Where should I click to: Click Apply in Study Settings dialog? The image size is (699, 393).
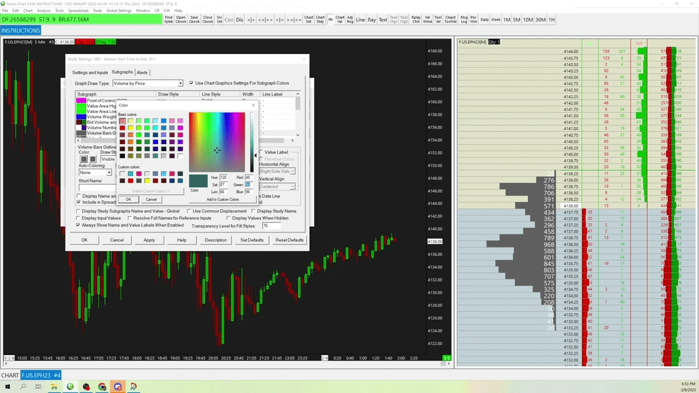[149, 240]
